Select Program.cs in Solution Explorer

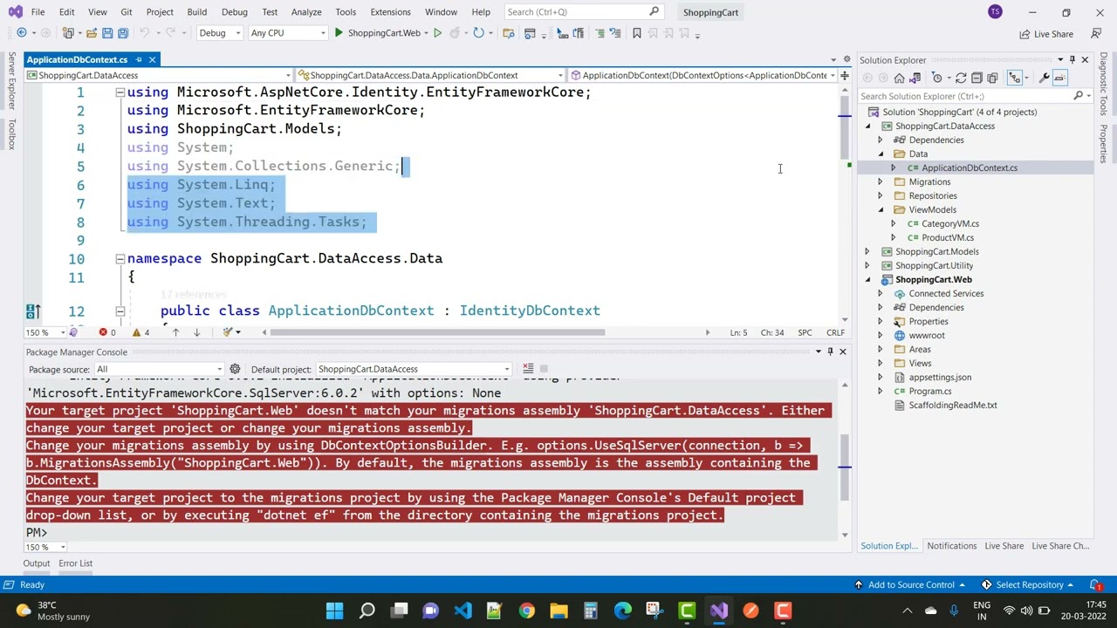point(929,391)
